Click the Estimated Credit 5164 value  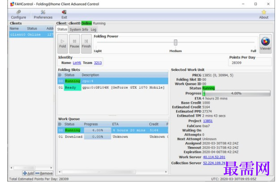click(206, 107)
